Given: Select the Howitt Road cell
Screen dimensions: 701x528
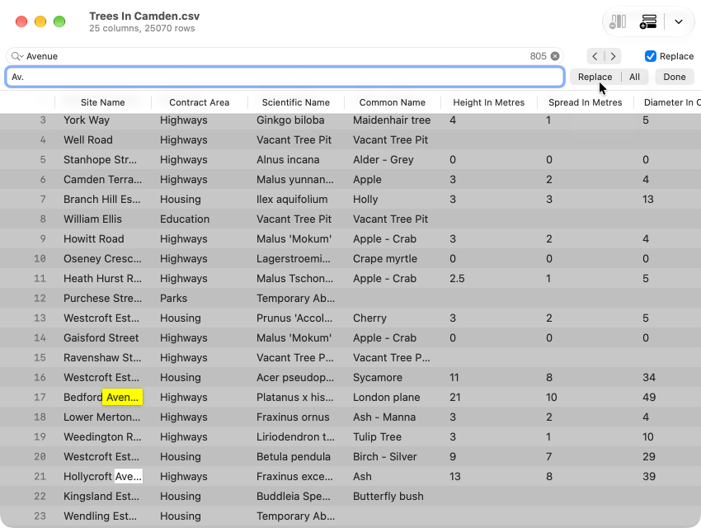Looking at the screenshot, I should pyautogui.click(x=103, y=238).
